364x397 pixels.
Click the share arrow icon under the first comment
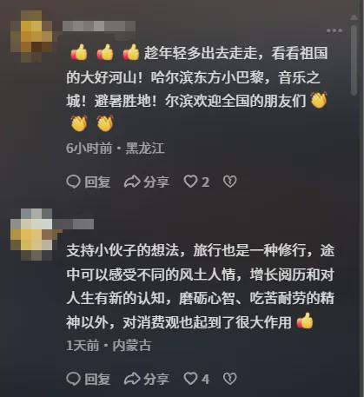(132, 182)
